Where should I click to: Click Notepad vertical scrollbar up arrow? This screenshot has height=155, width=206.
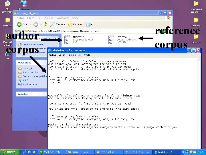click(199, 59)
